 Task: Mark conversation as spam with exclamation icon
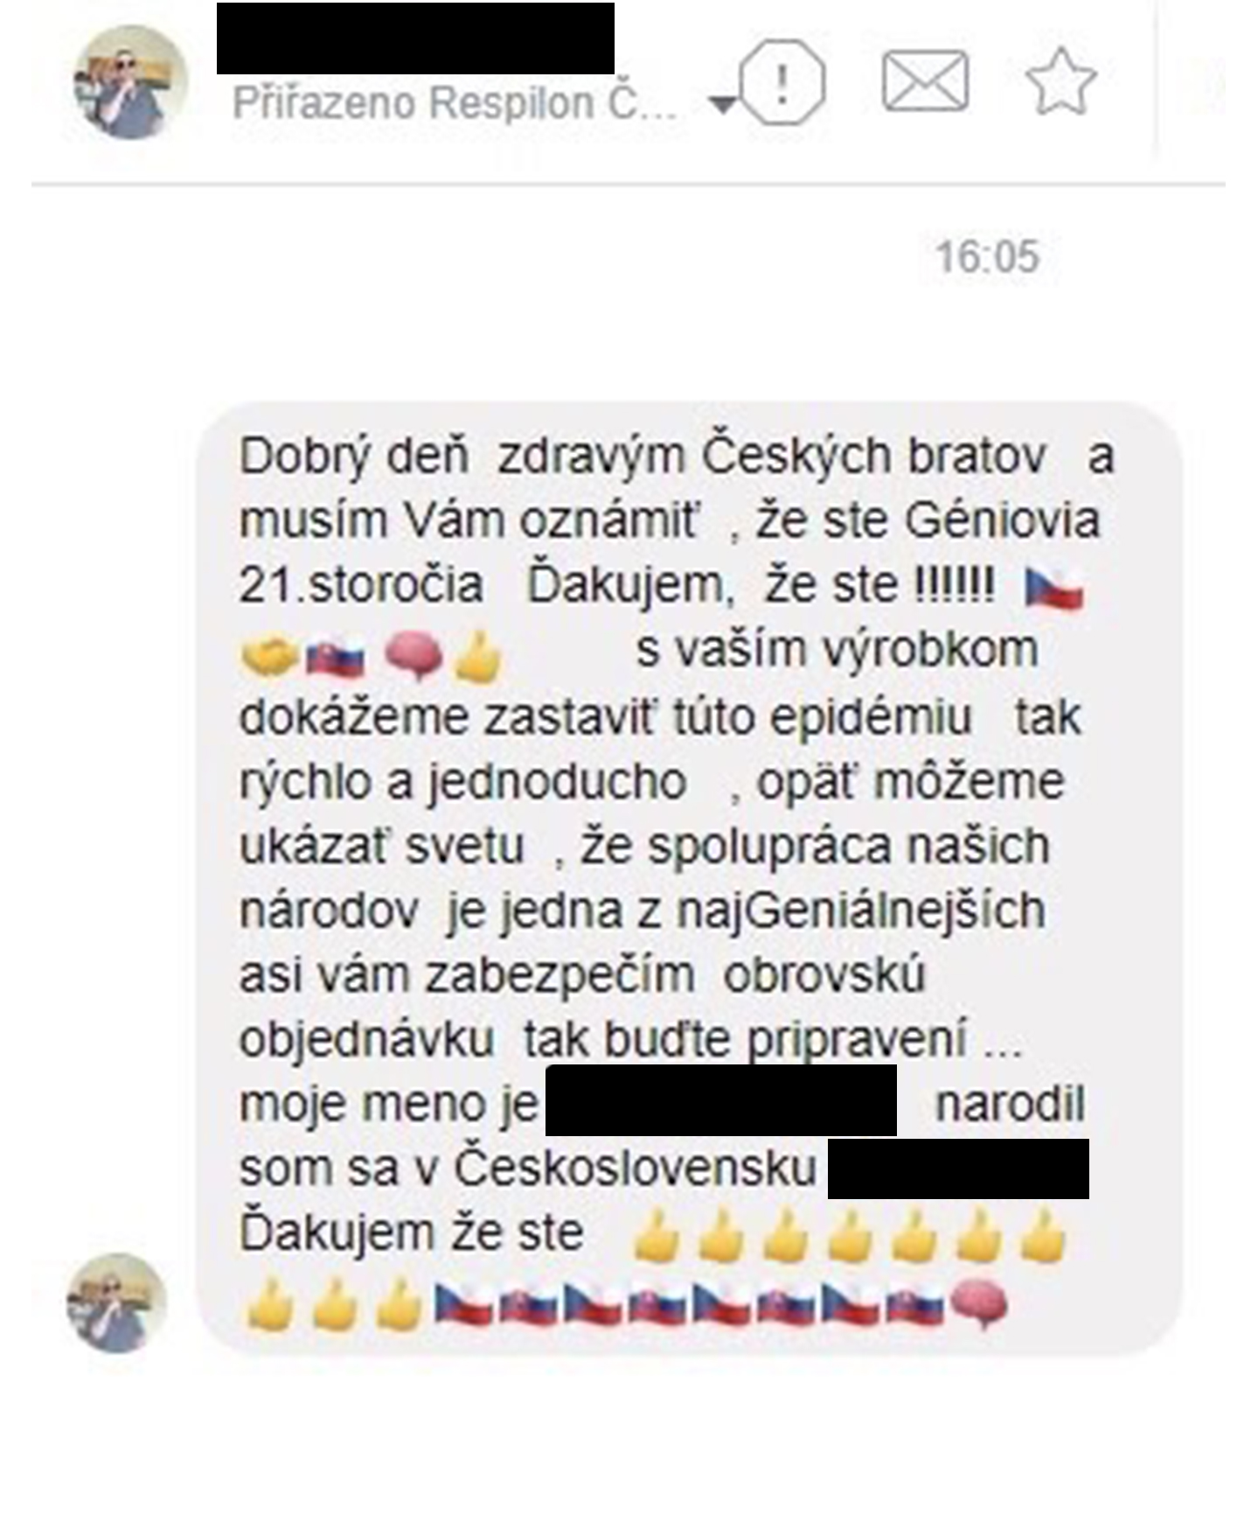(x=782, y=82)
